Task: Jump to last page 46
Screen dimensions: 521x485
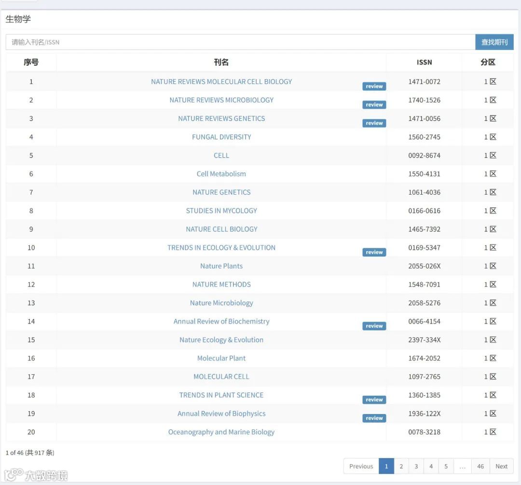Action: point(480,466)
